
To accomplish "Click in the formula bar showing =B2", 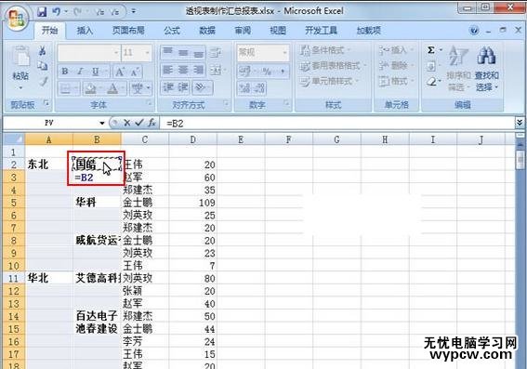I will coord(337,124).
